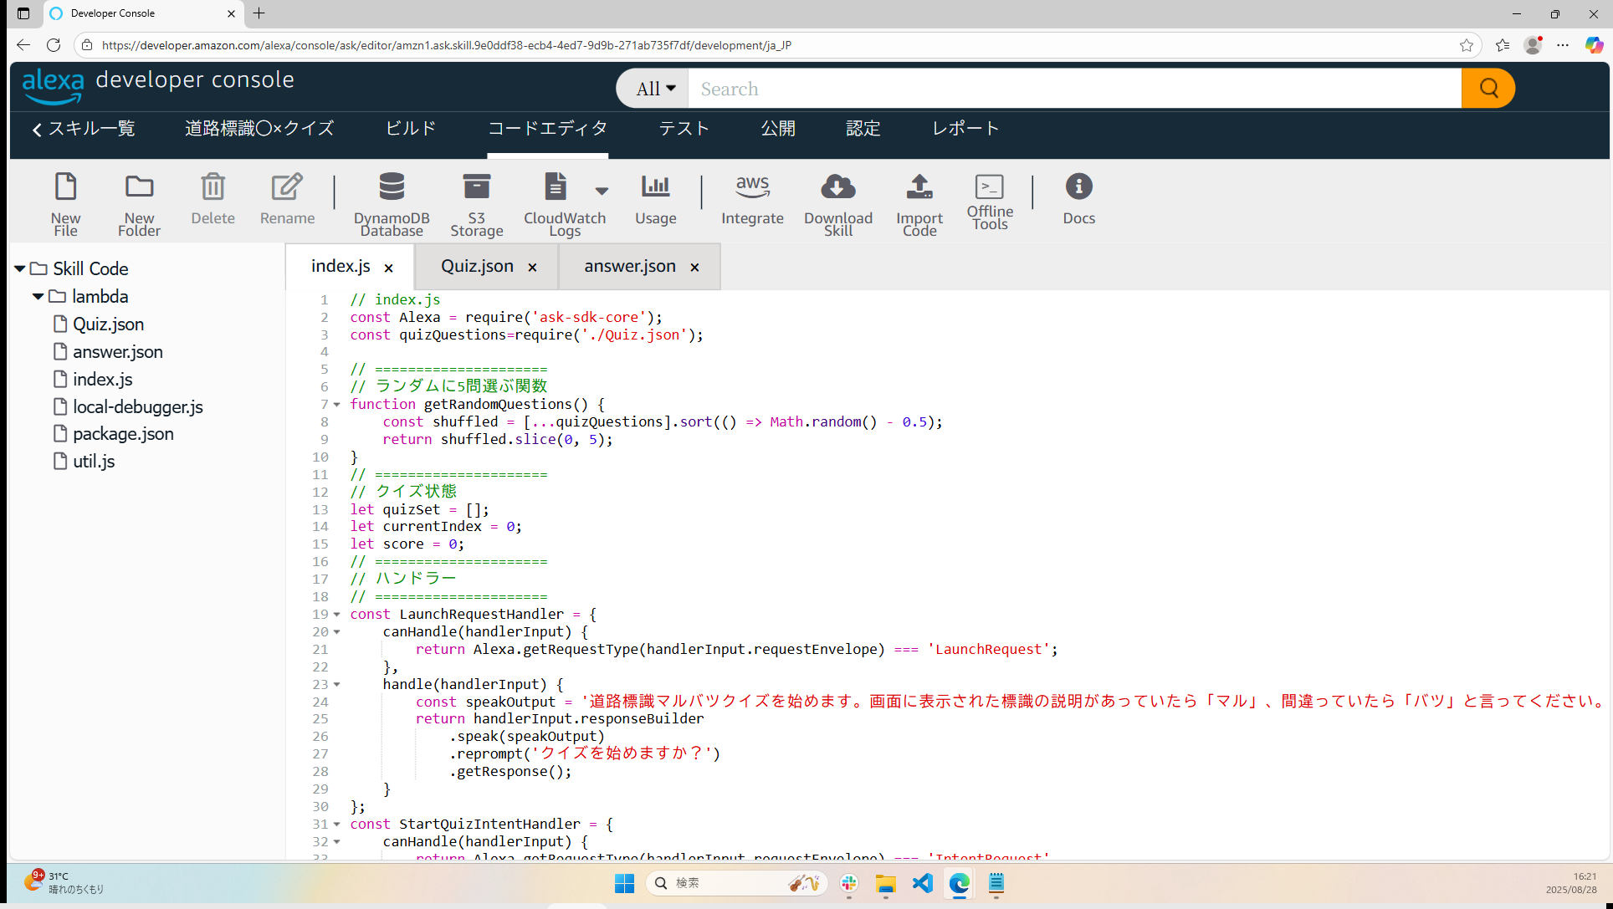Viewport: 1613px width, 909px height.
Task: Open the Usage chart icon
Action: pos(655,187)
